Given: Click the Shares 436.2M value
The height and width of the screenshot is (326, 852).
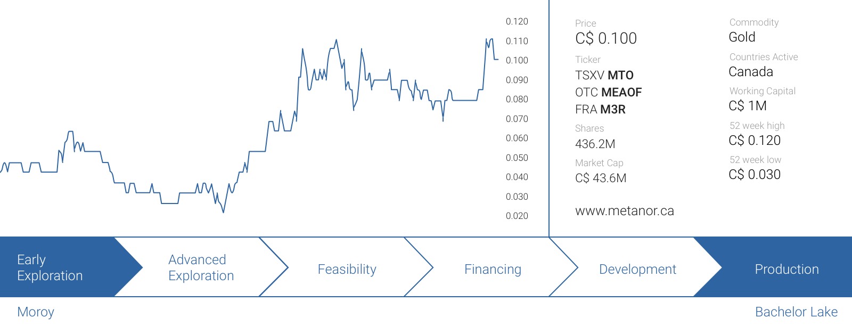Looking at the screenshot, I should point(595,144).
